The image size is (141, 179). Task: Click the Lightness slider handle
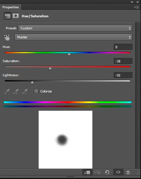pyautogui.click(x=32, y=82)
